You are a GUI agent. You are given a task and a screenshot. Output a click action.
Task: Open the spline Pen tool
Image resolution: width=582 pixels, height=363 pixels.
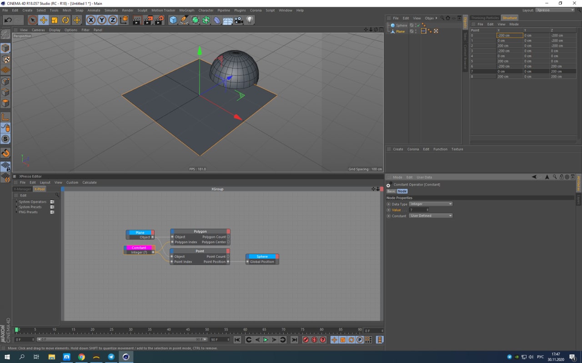tap(184, 20)
